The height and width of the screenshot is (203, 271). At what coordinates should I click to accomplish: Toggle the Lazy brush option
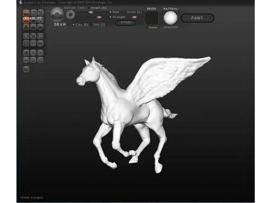pos(81,8)
